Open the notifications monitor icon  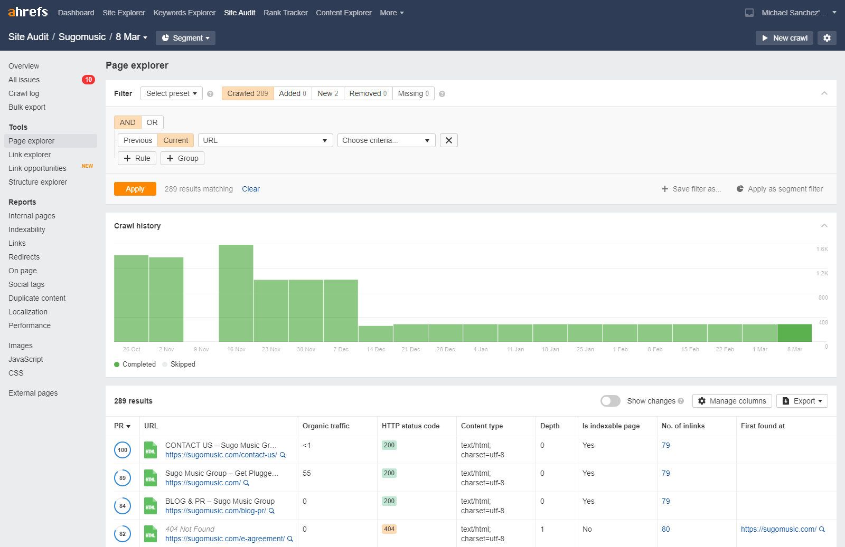749,13
